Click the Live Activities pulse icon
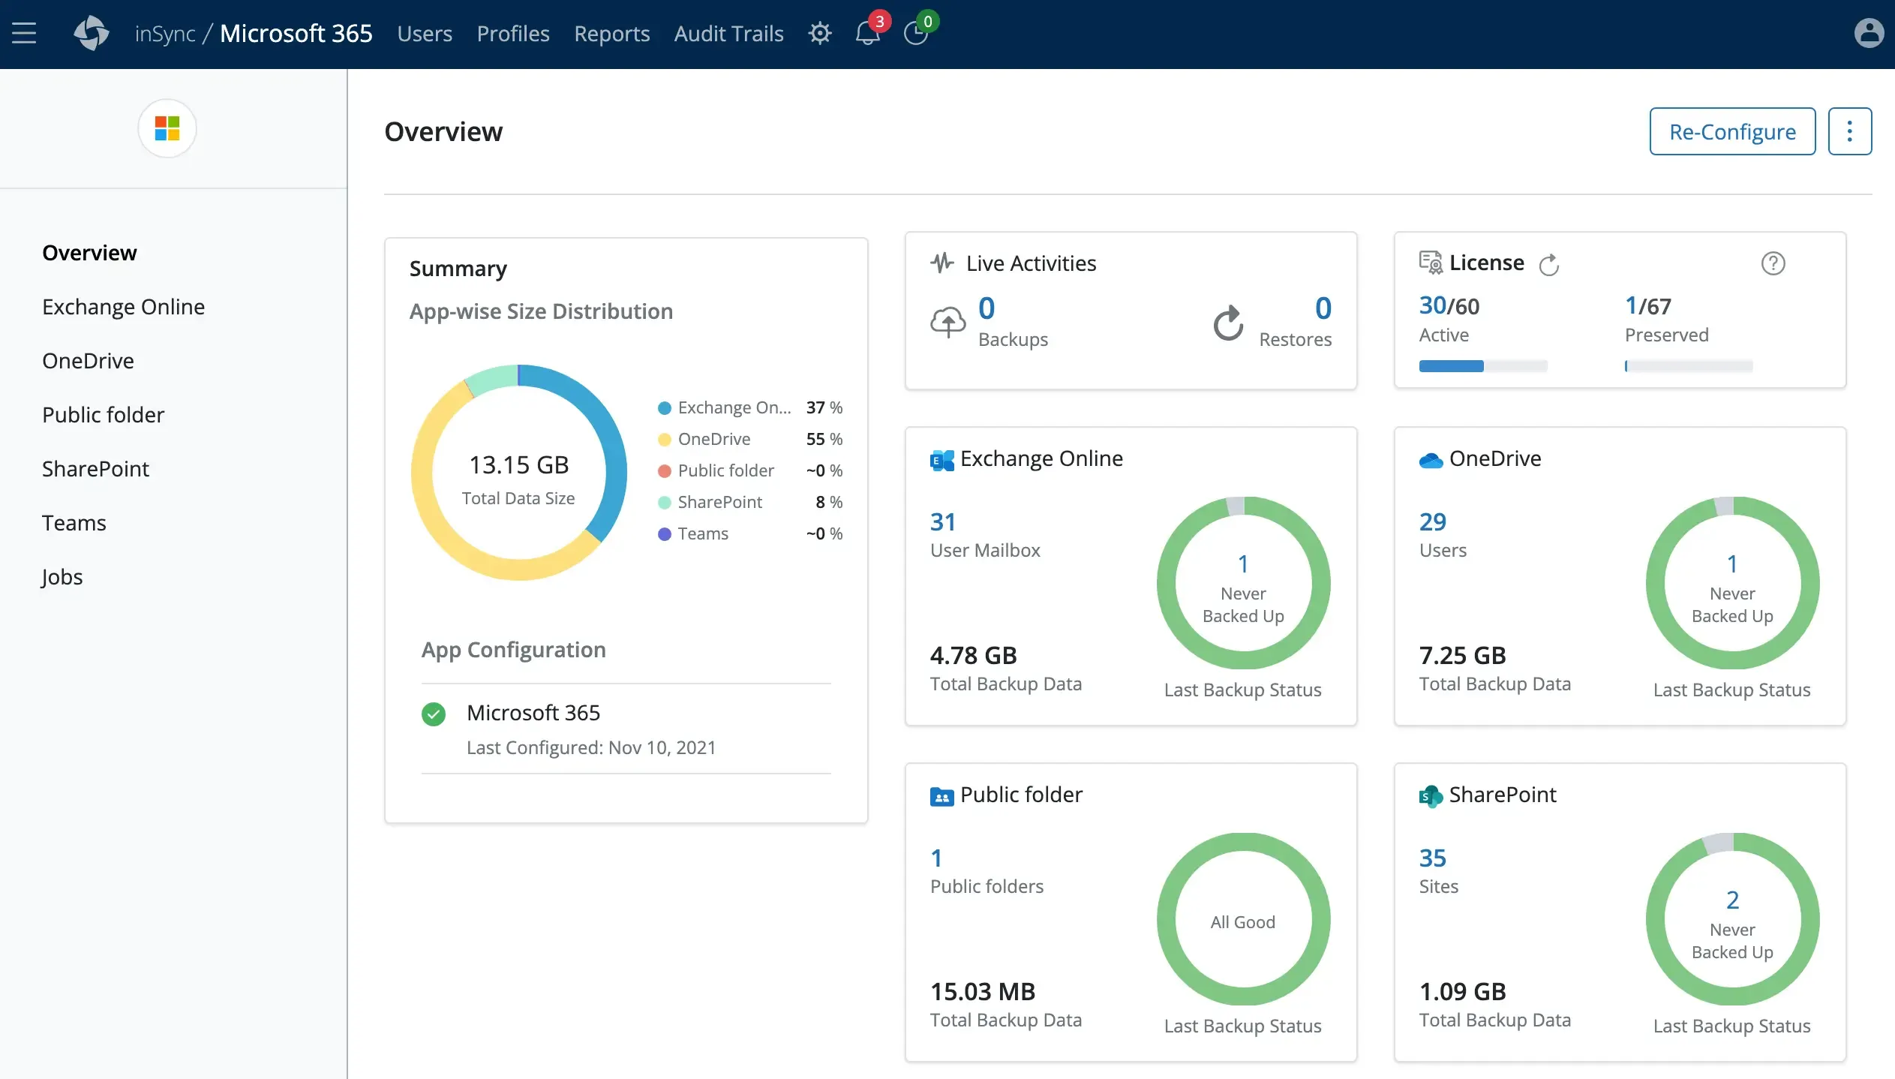This screenshot has width=1895, height=1079. point(941,262)
